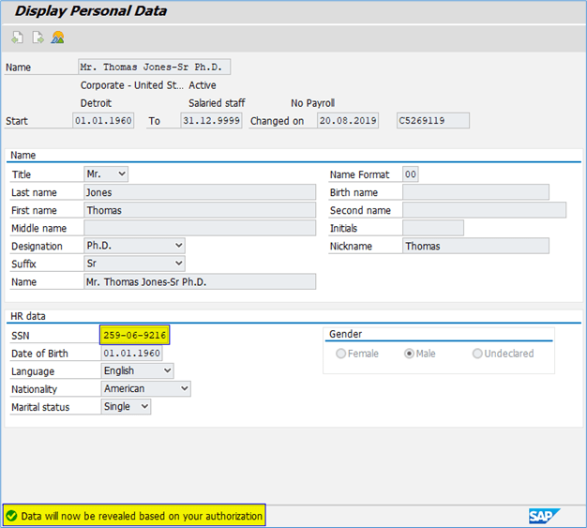Open the Nationality dropdown showing American
Screen dimensions: 587x528
(x=146, y=388)
